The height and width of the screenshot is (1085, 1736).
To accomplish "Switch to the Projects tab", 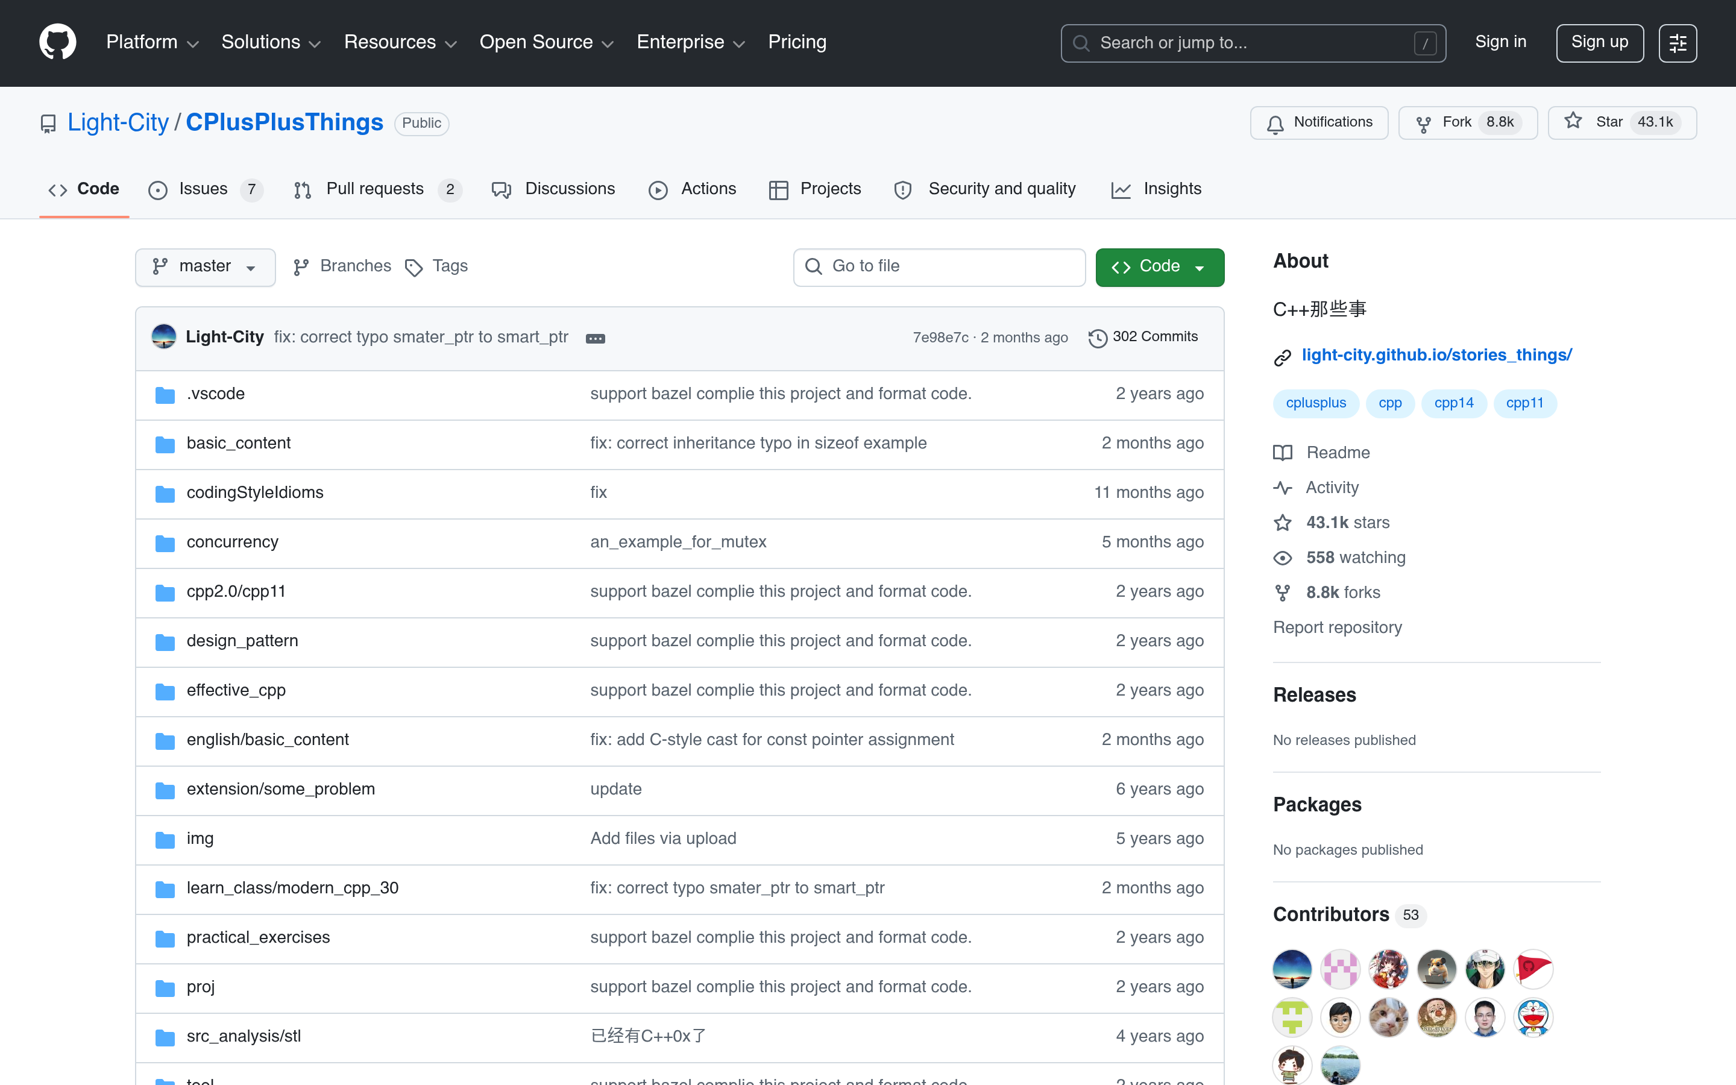I will pos(814,189).
